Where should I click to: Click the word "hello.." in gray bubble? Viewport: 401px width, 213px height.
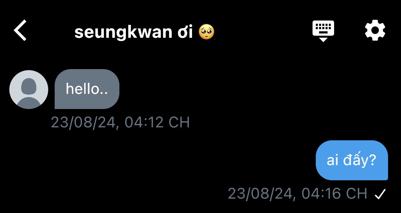coord(87,89)
